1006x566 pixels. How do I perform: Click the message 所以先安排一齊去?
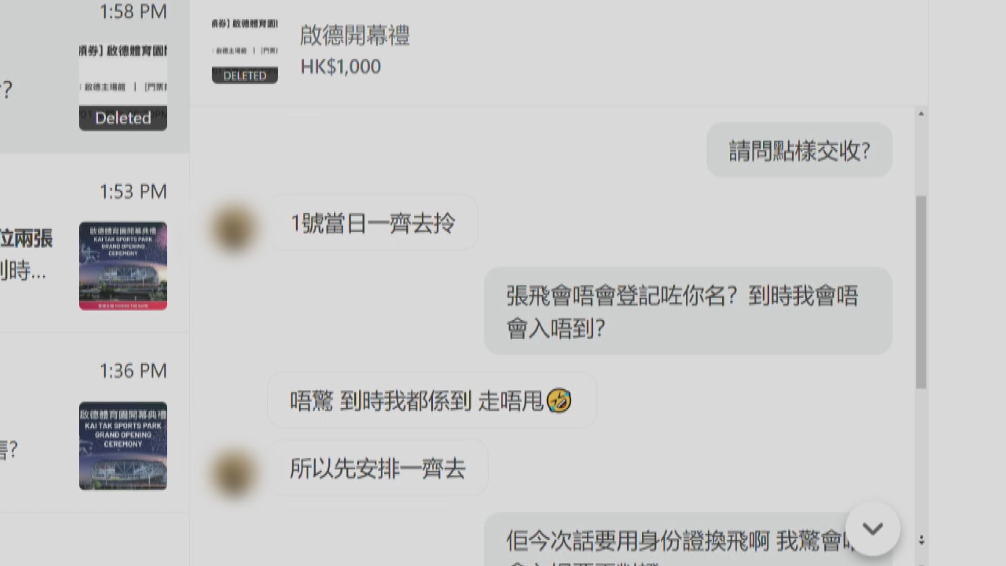(x=378, y=468)
